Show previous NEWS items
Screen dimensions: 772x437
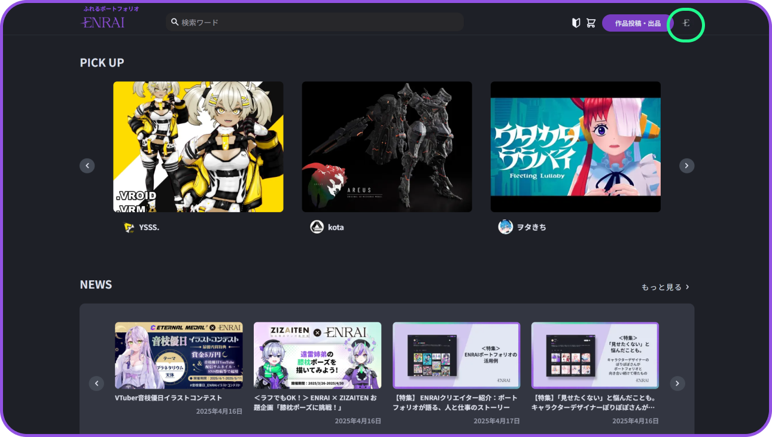pyautogui.click(x=96, y=383)
